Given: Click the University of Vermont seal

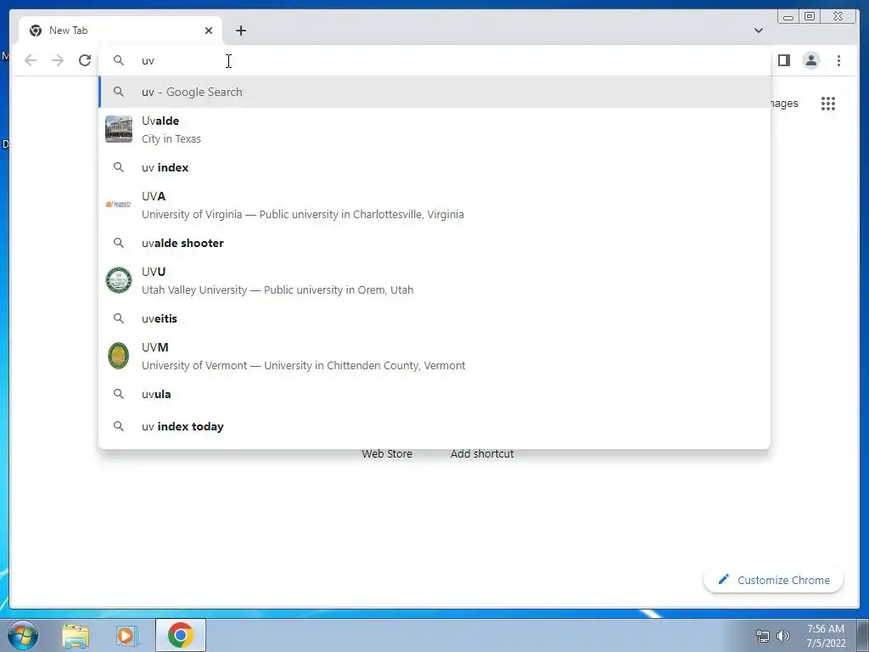Looking at the screenshot, I should pyautogui.click(x=119, y=356).
